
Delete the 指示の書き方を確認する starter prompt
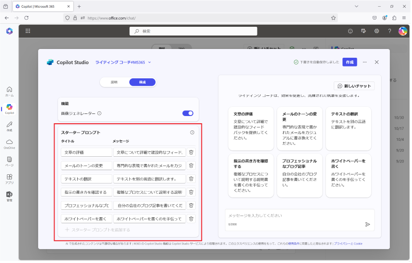(191, 192)
